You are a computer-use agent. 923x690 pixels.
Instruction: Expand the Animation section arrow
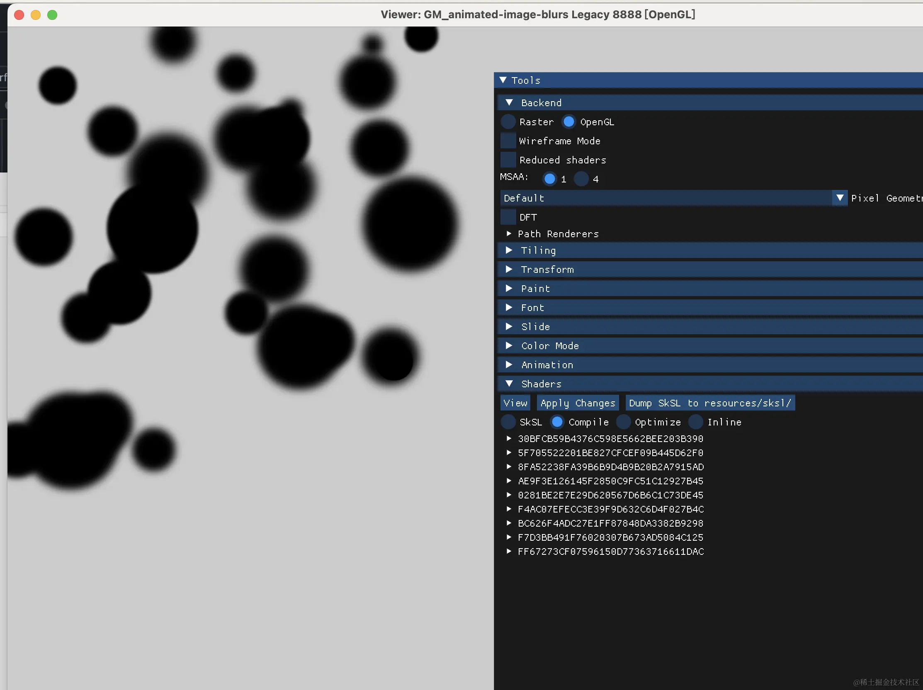click(509, 365)
